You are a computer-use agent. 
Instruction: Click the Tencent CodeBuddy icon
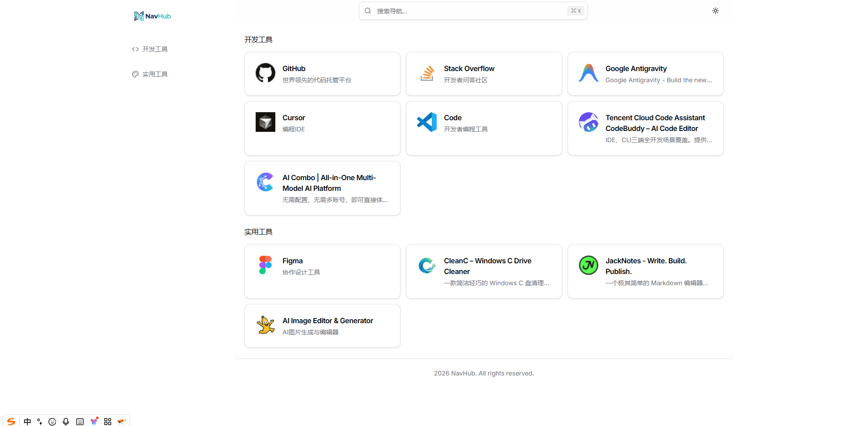(589, 122)
